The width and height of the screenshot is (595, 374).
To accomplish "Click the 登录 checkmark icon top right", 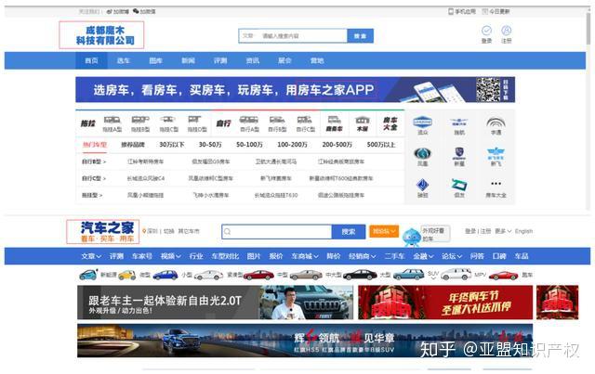I will (x=486, y=31).
